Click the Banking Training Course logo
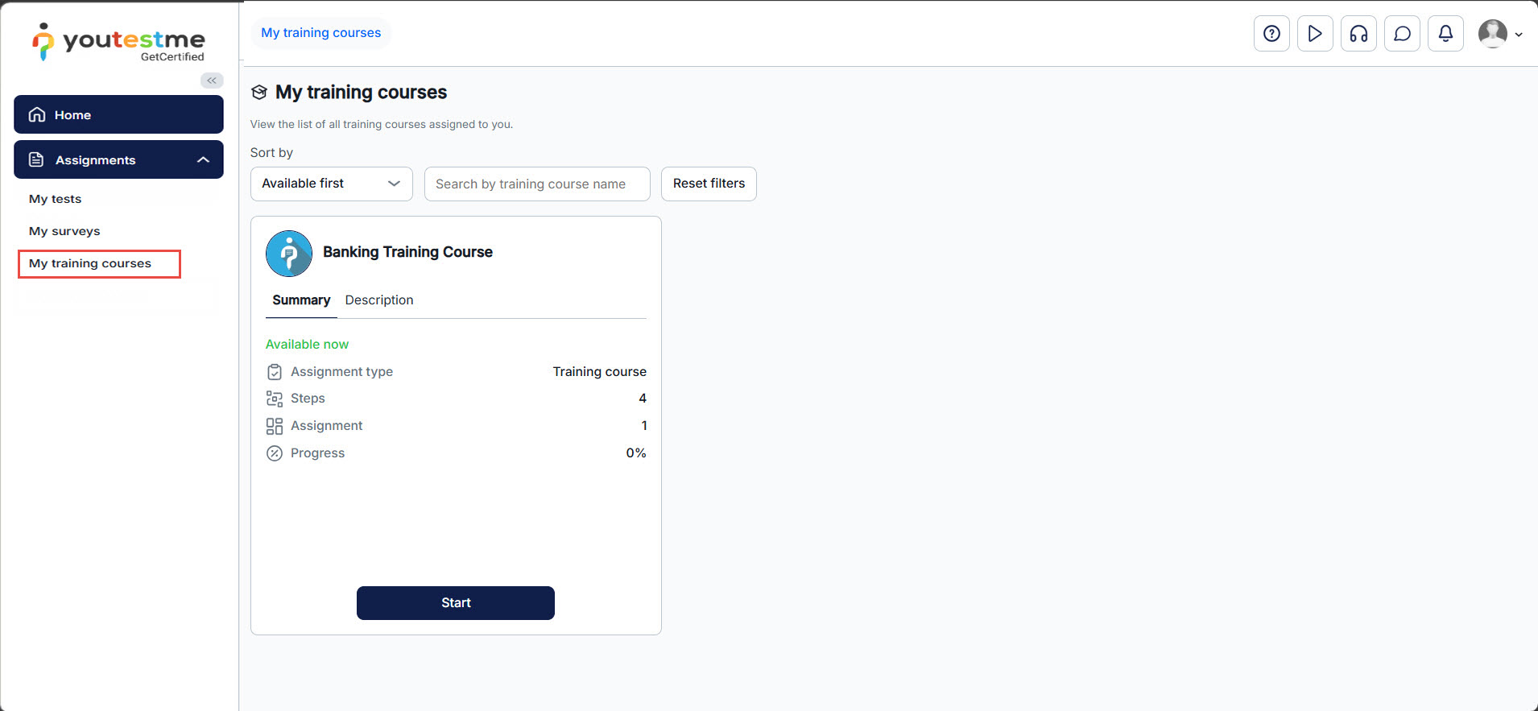1538x711 pixels. pyautogui.click(x=289, y=254)
